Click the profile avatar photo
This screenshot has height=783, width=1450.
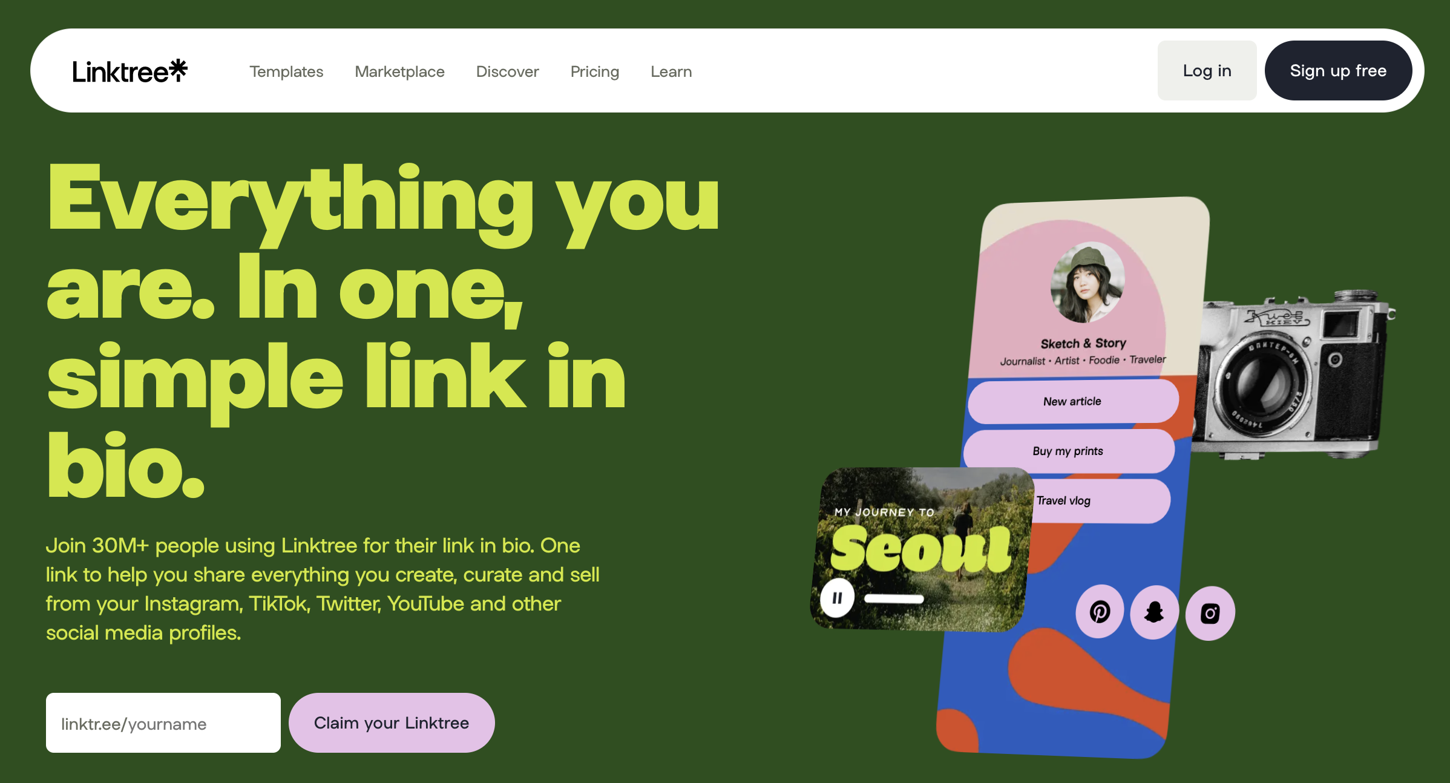tap(1087, 283)
